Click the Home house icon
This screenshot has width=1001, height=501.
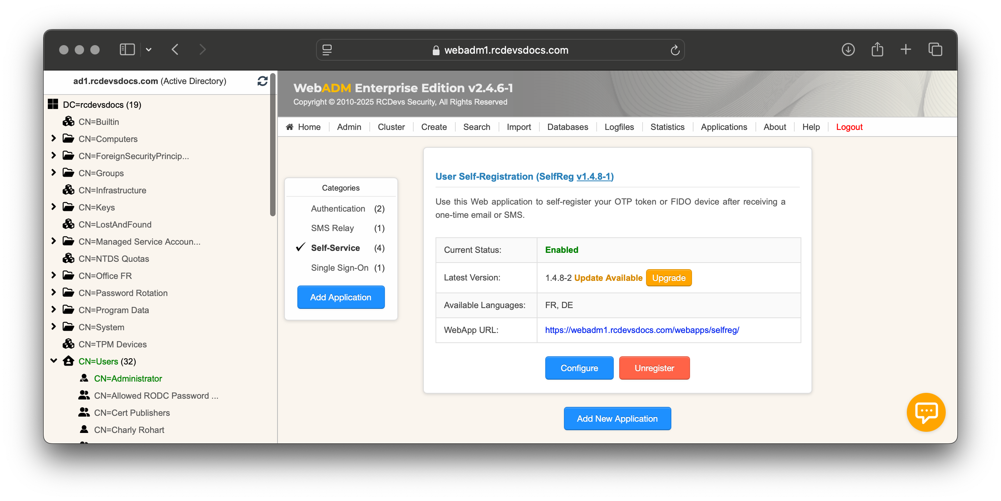290,127
